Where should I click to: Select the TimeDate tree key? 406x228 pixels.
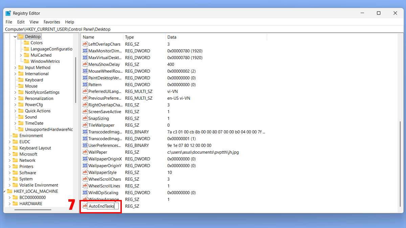pyautogui.click(x=34, y=123)
